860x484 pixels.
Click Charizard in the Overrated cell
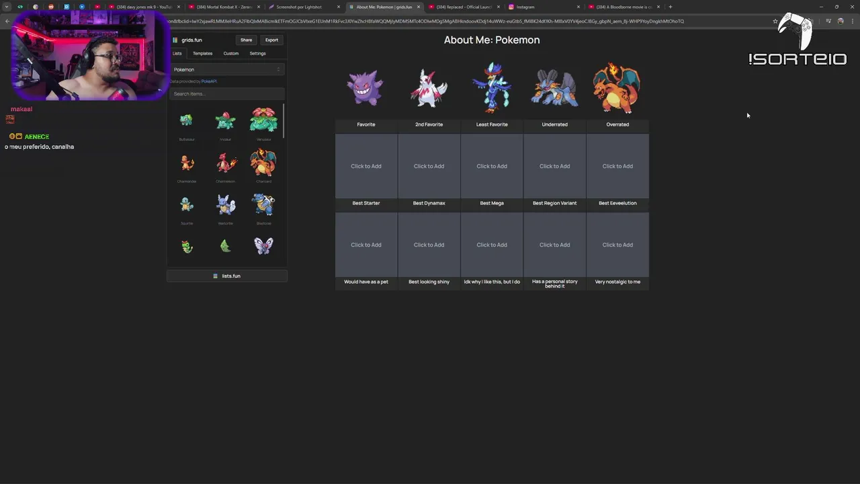pos(617,87)
